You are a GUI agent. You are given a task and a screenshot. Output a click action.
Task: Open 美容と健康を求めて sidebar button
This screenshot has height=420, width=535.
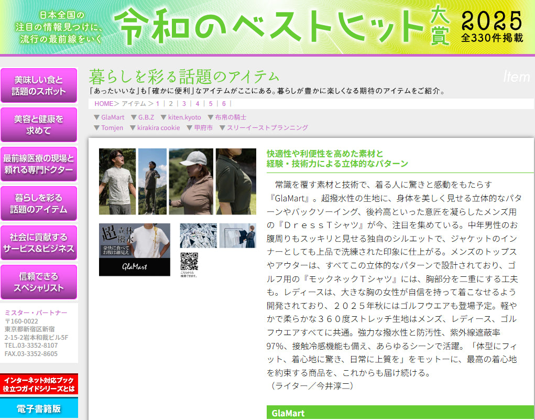(x=39, y=125)
